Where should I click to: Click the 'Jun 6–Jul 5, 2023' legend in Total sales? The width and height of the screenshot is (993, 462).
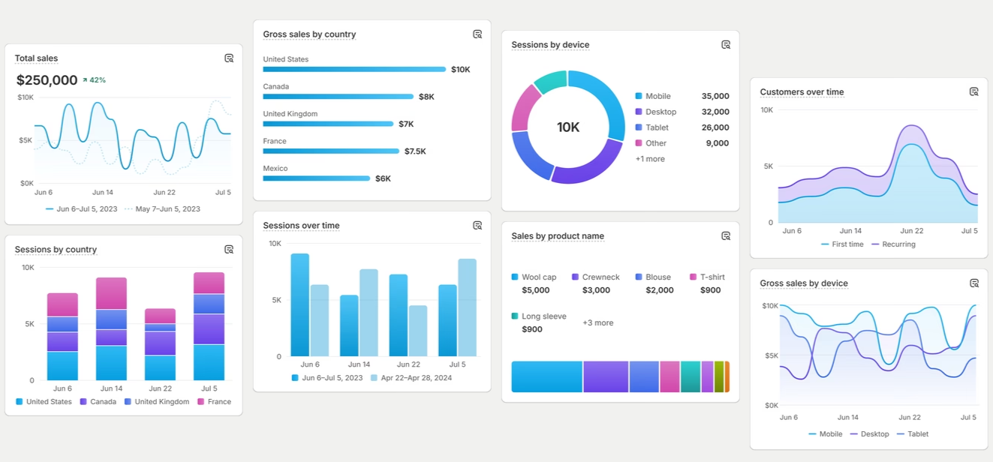(81, 209)
